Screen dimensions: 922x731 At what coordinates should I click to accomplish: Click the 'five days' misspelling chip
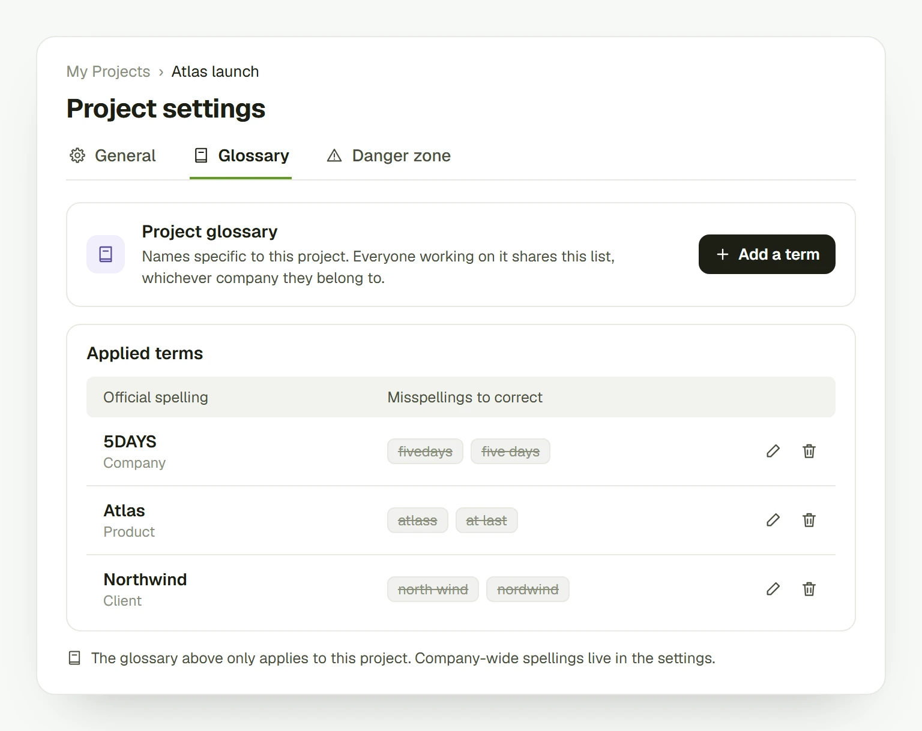(510, 452)
